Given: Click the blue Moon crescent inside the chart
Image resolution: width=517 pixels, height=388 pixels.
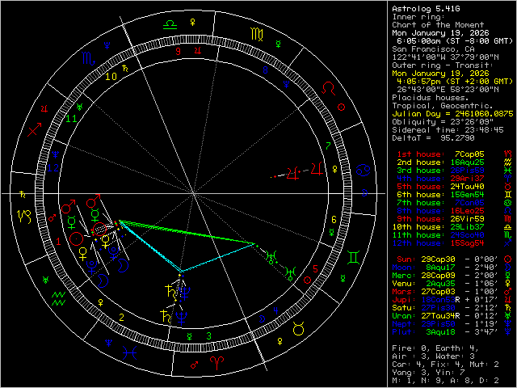Looking at the screenshot, I should click(103, 280).
